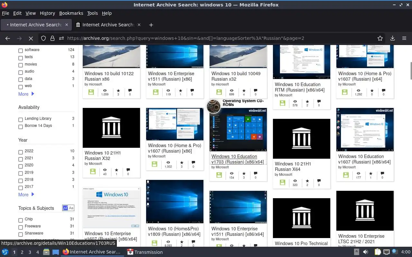The height and width of the screenshot is (257, 412).
Task: Open the Firefox hamburger application menu
Action: point(404,38)
